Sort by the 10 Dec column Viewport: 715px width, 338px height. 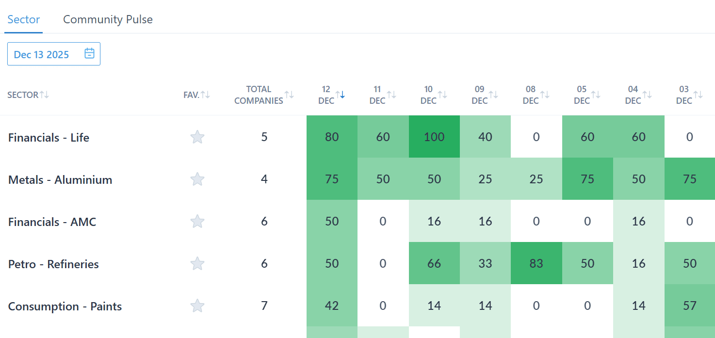click(442, 95)
